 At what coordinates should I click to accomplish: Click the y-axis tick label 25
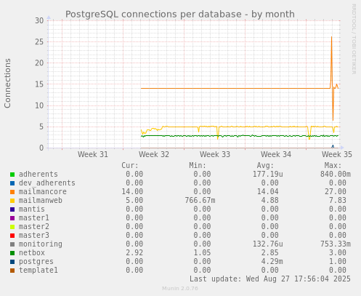click(39, 42)
